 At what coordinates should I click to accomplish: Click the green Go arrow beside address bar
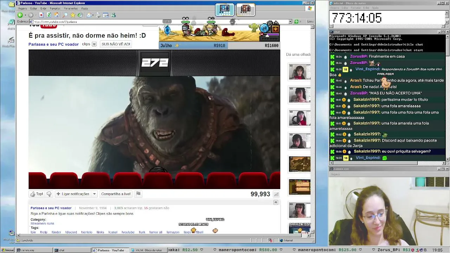tap(296, 21)
